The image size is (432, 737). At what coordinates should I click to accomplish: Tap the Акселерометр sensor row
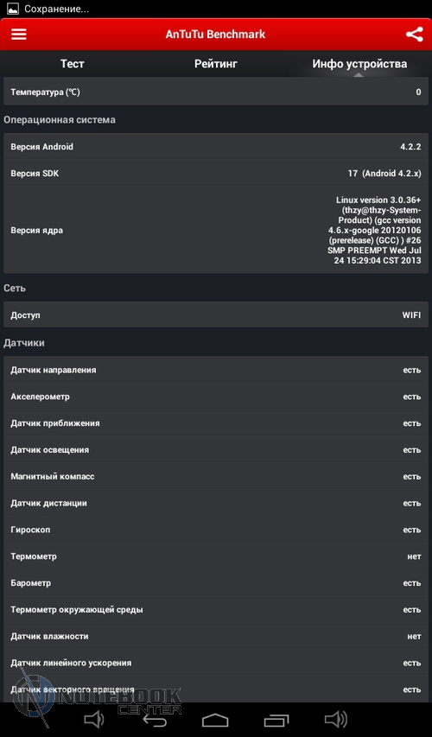216,397
